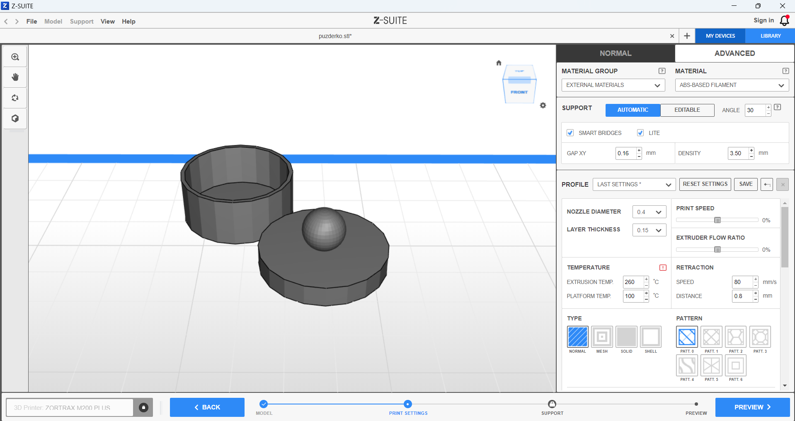Choose infill pattern PATT. 0
The width and height of the screenshot is (795, 421).
687,337
